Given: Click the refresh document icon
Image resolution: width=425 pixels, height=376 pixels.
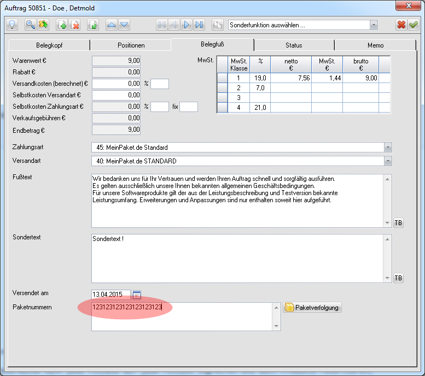Looking at the screenshot, I should coord(93,25).
